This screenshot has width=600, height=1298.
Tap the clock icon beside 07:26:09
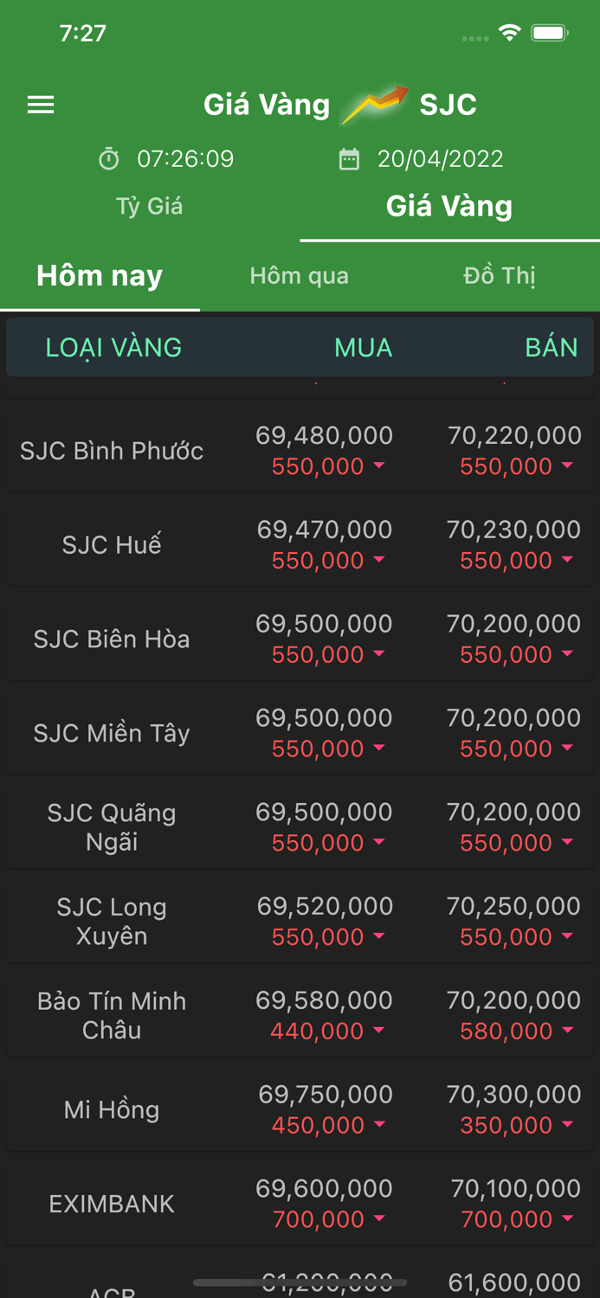click(x=106, y=158)
